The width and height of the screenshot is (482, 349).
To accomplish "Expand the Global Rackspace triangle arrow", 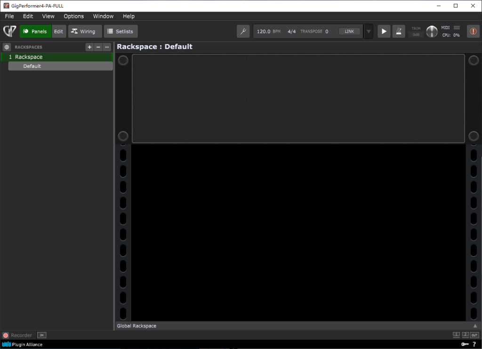I will pos(475,325).
